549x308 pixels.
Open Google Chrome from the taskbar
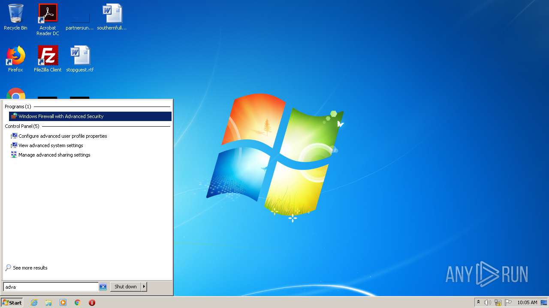[78, 302]
